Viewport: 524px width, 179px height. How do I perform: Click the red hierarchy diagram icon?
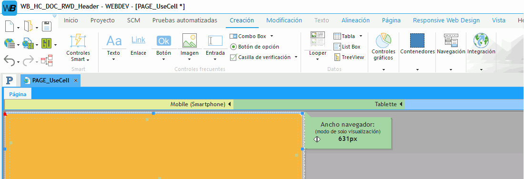[47, 60]
